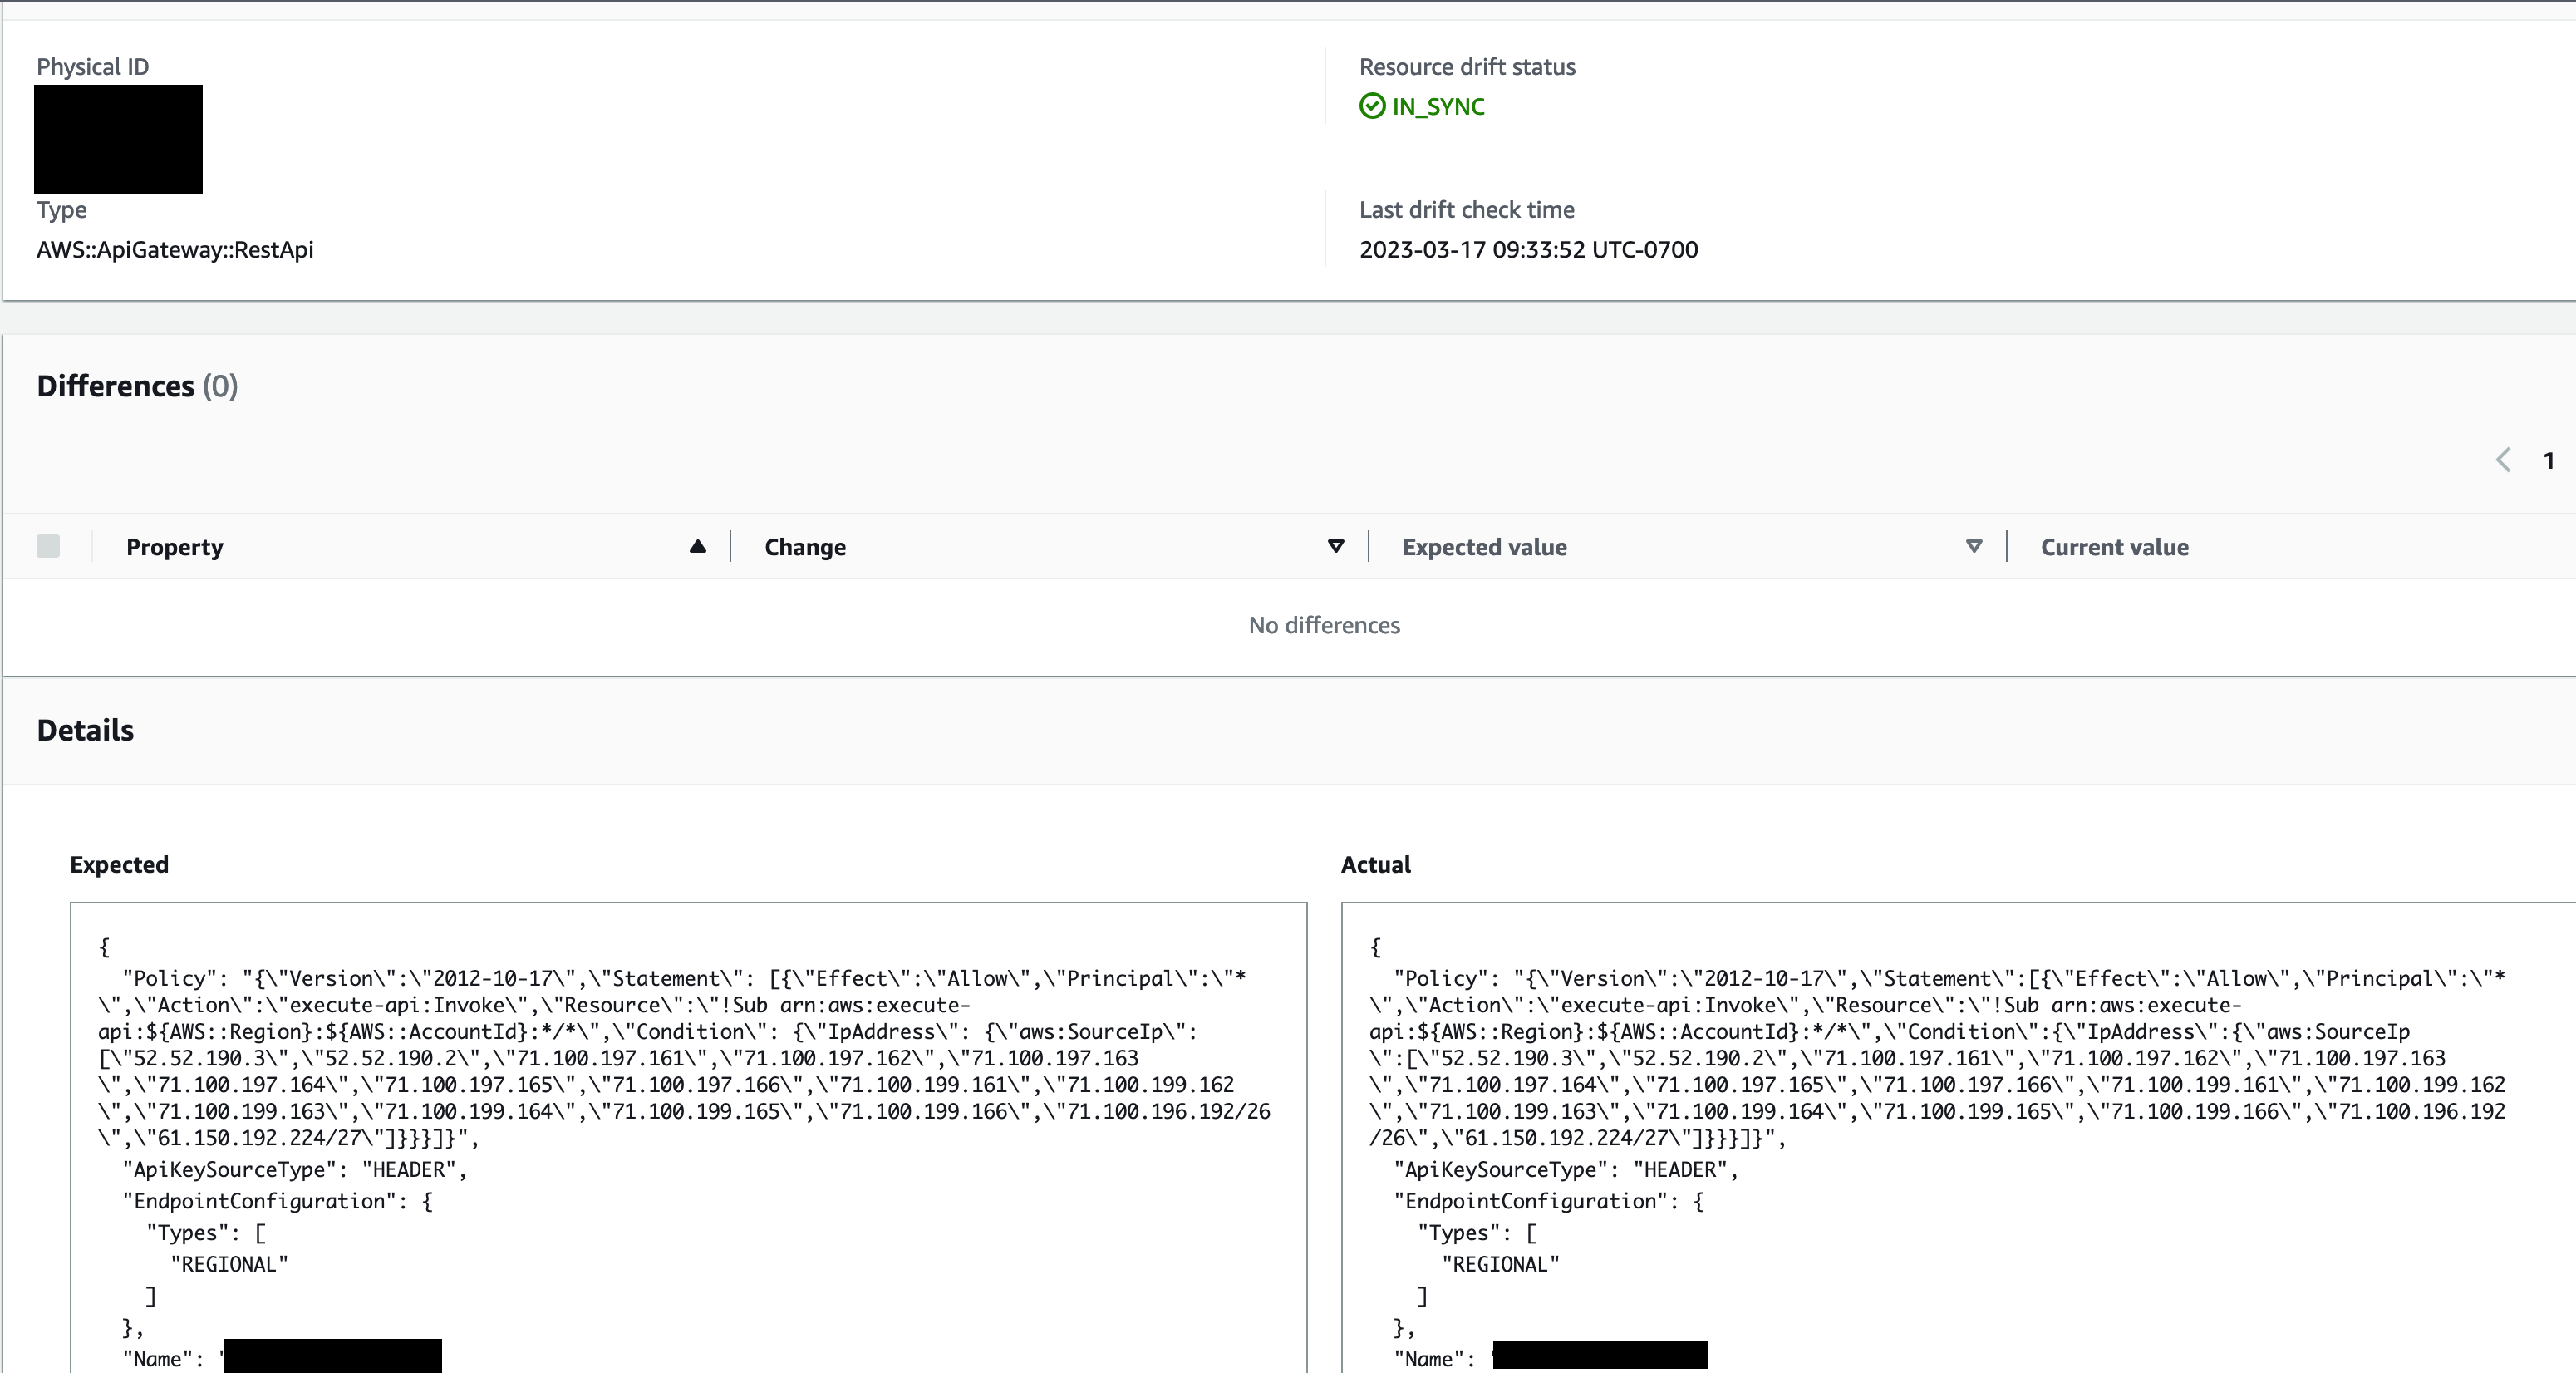Click the previous page chevron in pagination
2576x1373 pixels.
tap(2503, 460)
